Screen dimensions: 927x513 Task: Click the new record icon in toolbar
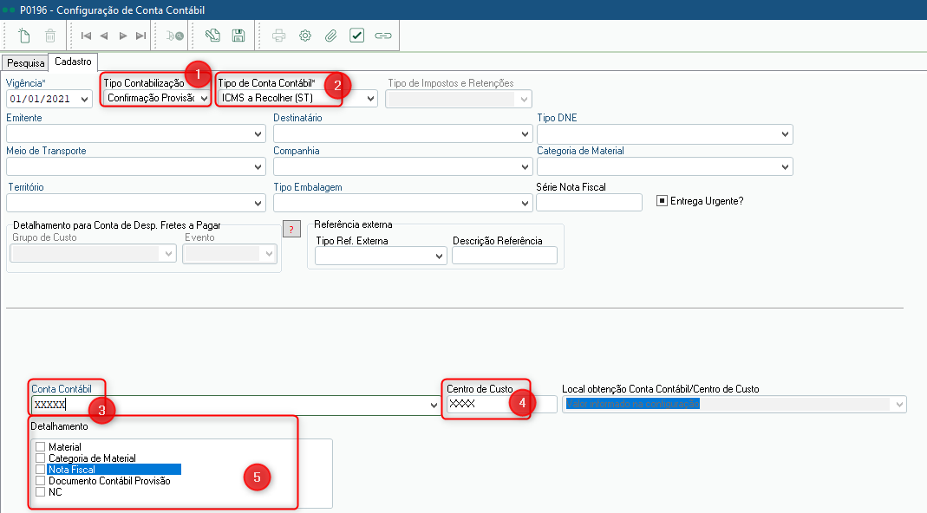[x=24, y=36]
